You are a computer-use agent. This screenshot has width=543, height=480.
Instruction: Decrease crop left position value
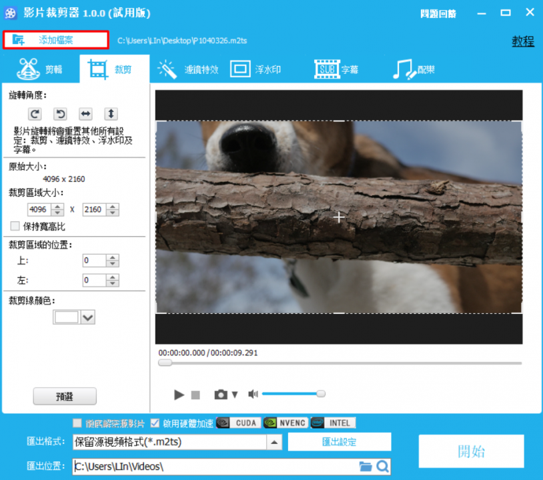(113, 283)
